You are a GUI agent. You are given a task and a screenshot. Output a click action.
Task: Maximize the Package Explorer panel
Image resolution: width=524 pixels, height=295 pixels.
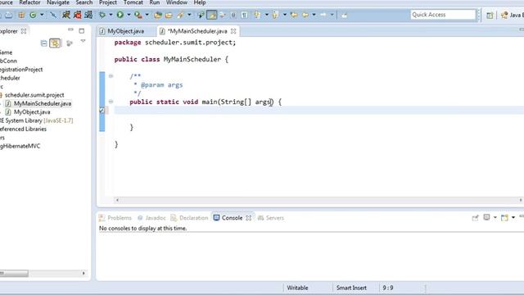82,31
